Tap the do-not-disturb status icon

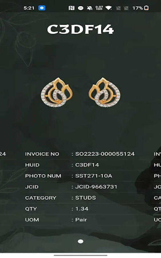80,8
